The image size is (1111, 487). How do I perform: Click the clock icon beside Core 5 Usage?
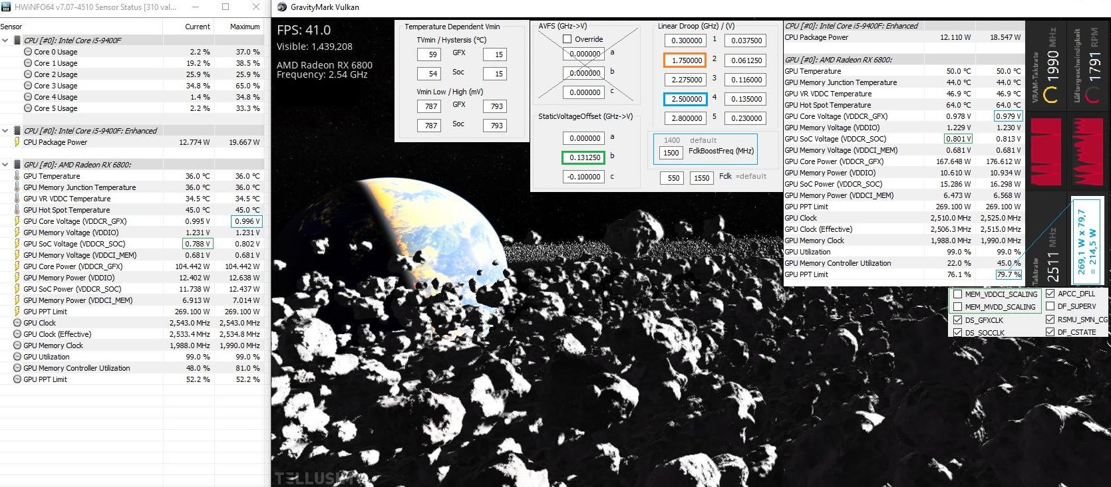[28, 108]
